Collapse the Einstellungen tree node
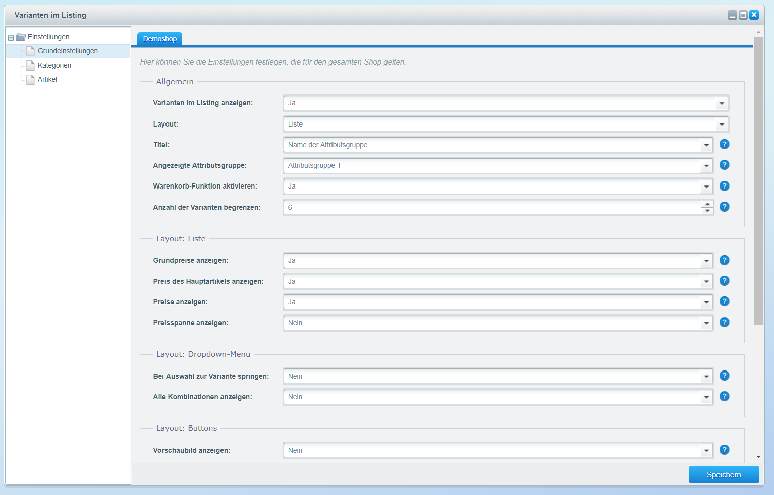The width and height of the screenshot is (774, 495). [11, 38]
